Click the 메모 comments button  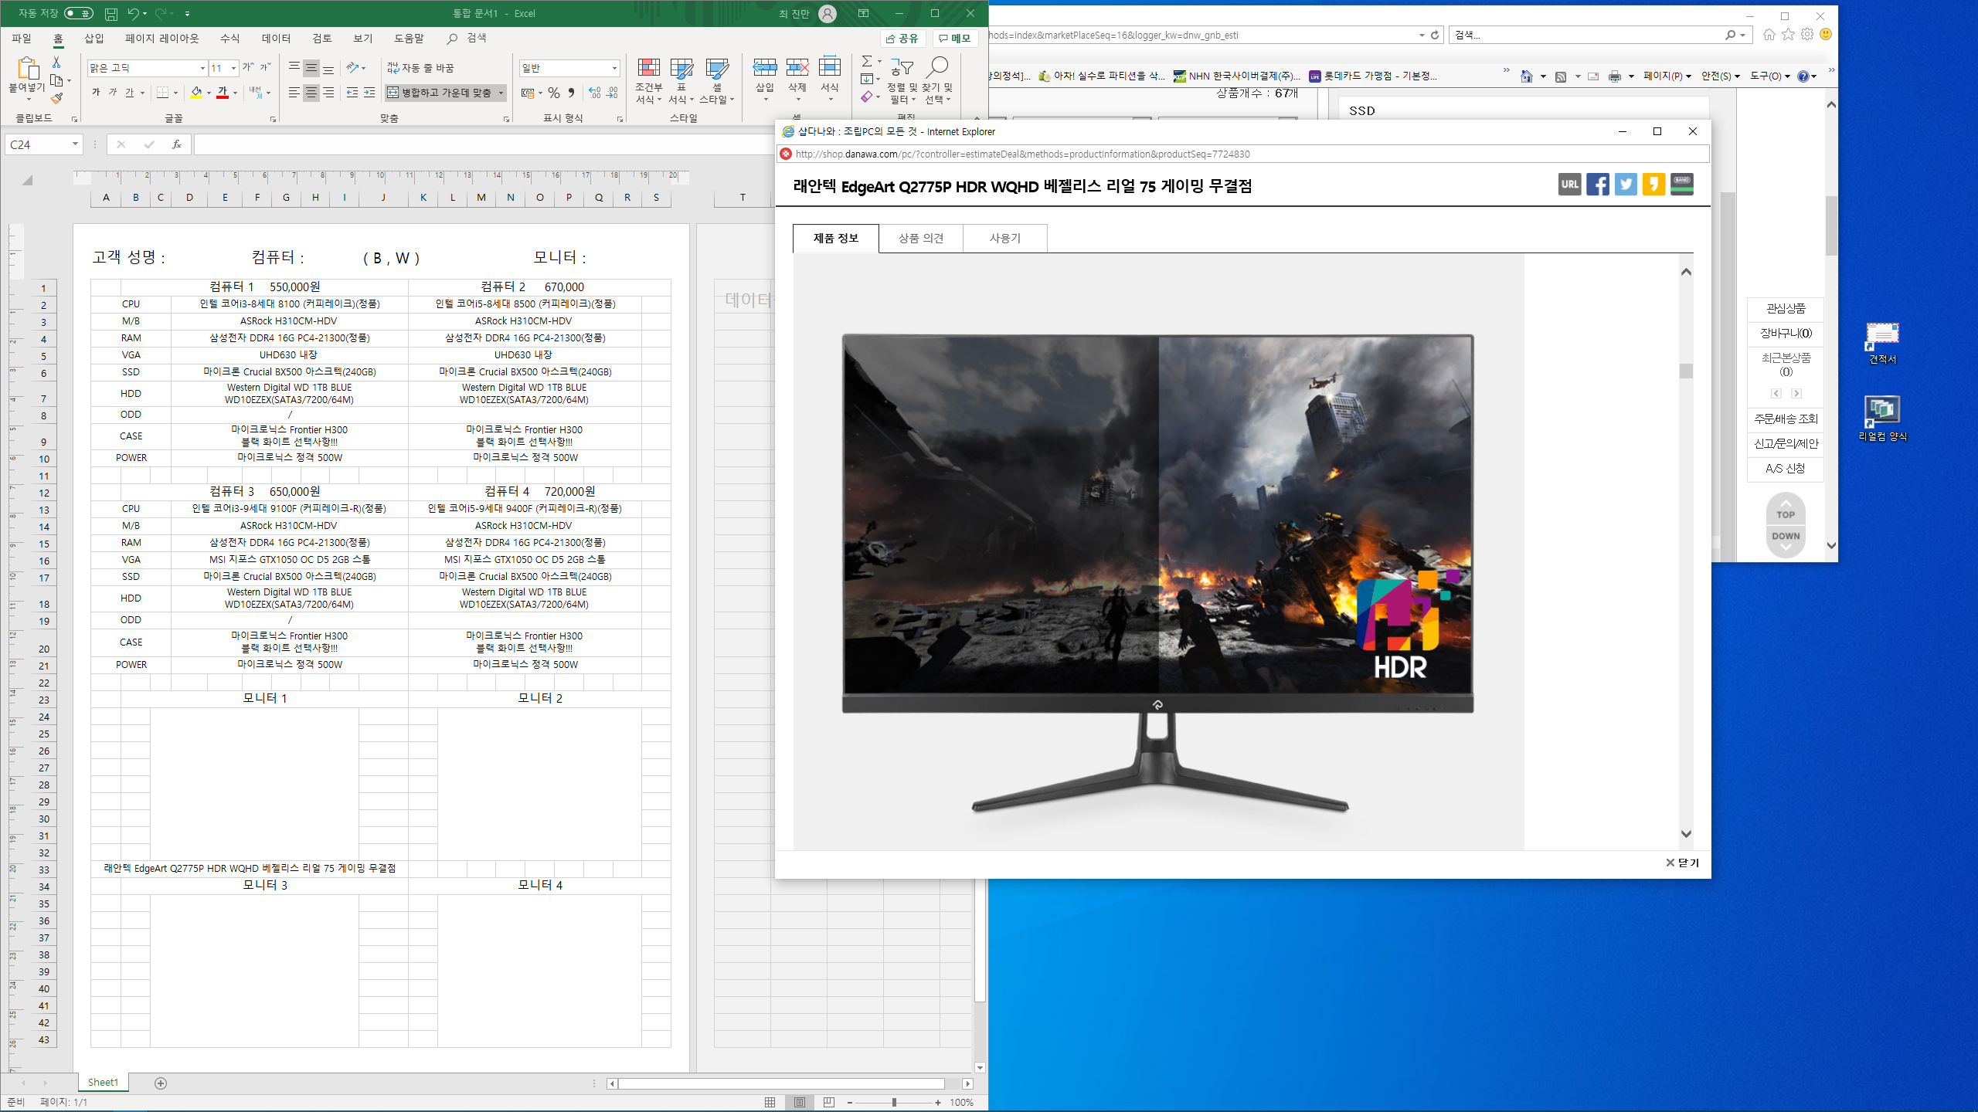click(x=955, y=39)
